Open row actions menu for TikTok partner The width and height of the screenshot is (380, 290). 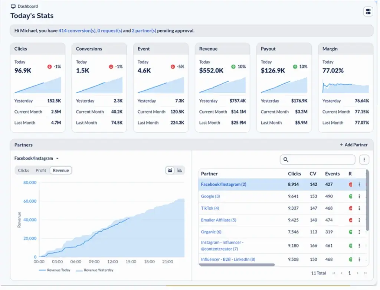pyautogui.click(x=359, y=208)
